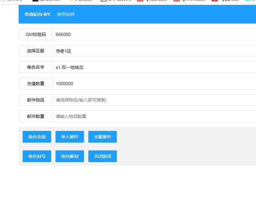The height and width of the screenshot is (207, 256).
Task: Select the 选择区服 label cell
Action: (36, 51)
